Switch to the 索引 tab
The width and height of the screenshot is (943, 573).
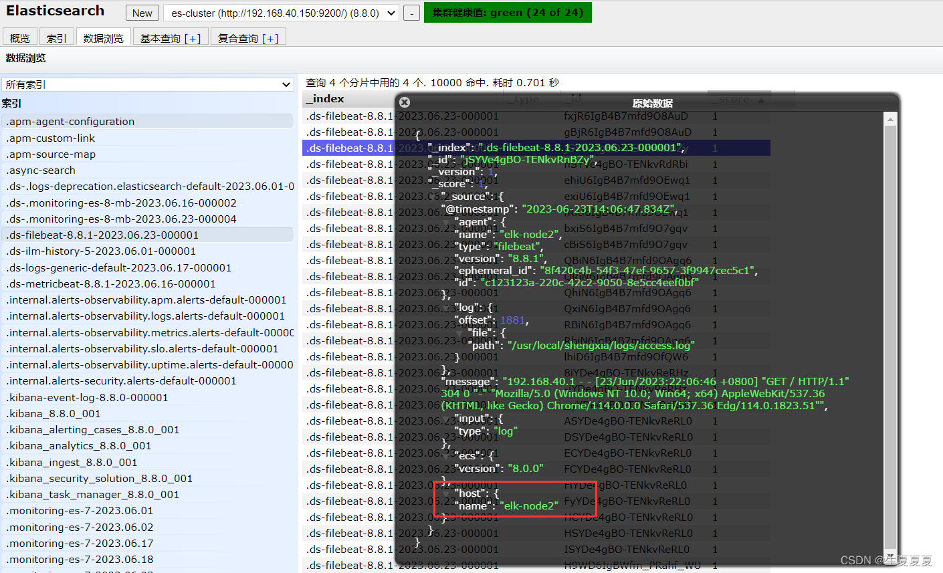point(57,38)
